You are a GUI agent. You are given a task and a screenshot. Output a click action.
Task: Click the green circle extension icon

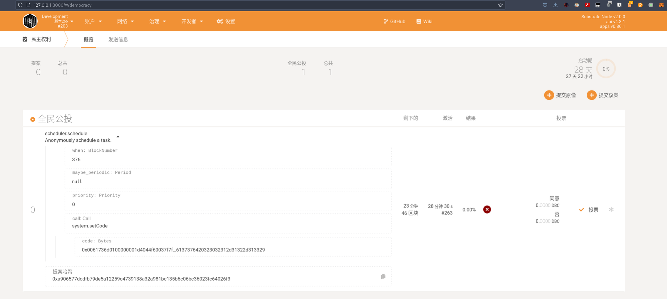pyautogui.click(x=651, y=5)
